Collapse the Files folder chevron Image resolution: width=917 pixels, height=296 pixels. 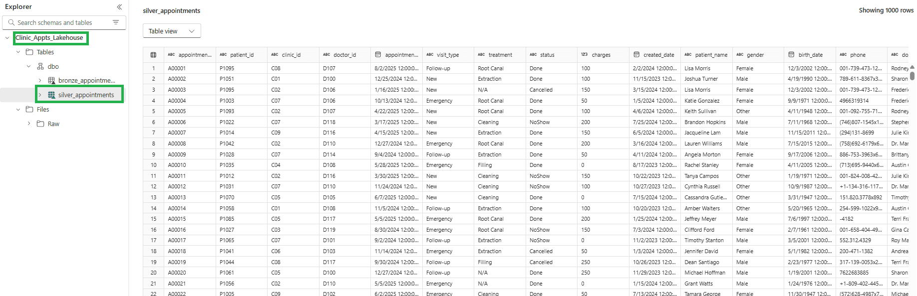(x=18, y=110)
